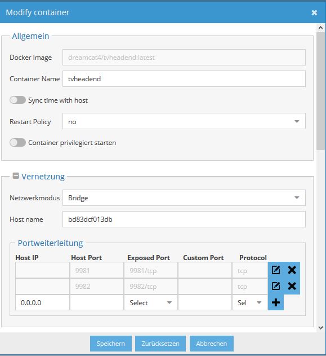The image size is (326, 356).
Task: Open the Netzwerkmodus Bridge dropdown
Action: point(184,198)
